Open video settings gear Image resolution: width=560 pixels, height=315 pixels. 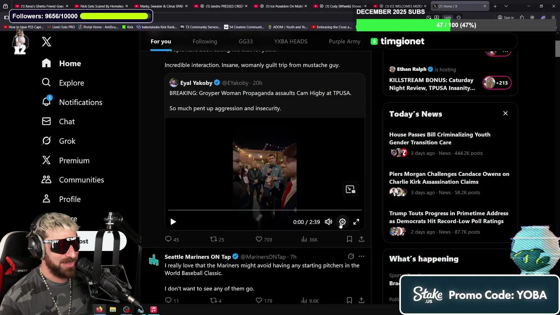(342, 222)
